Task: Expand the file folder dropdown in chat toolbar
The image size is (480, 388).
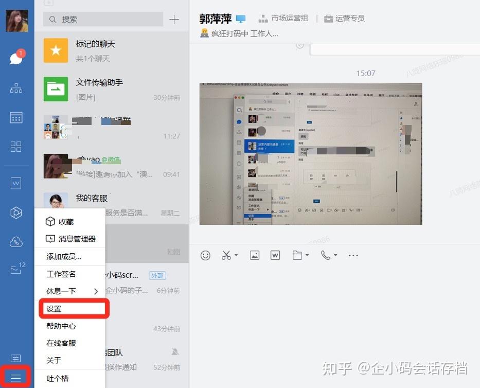Action: tap(306, 255)
